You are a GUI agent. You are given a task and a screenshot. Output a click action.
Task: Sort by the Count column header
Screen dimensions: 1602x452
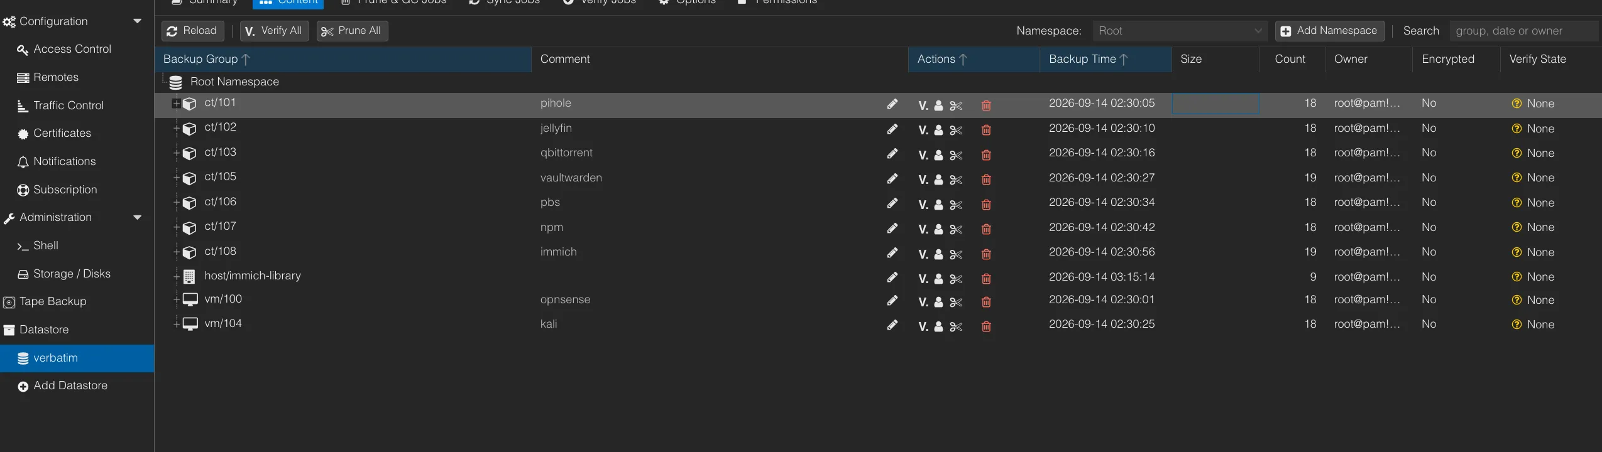coord(1292,59)
